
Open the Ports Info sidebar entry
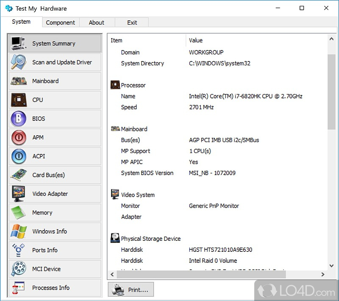click(x=55, y=250)
